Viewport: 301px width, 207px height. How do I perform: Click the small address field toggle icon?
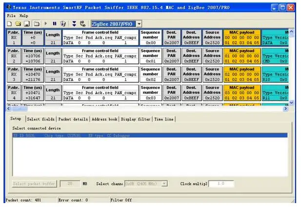(x=83, y=23)
